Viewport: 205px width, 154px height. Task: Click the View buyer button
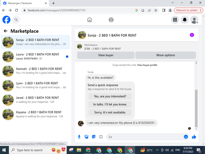[x=106, y=55]
